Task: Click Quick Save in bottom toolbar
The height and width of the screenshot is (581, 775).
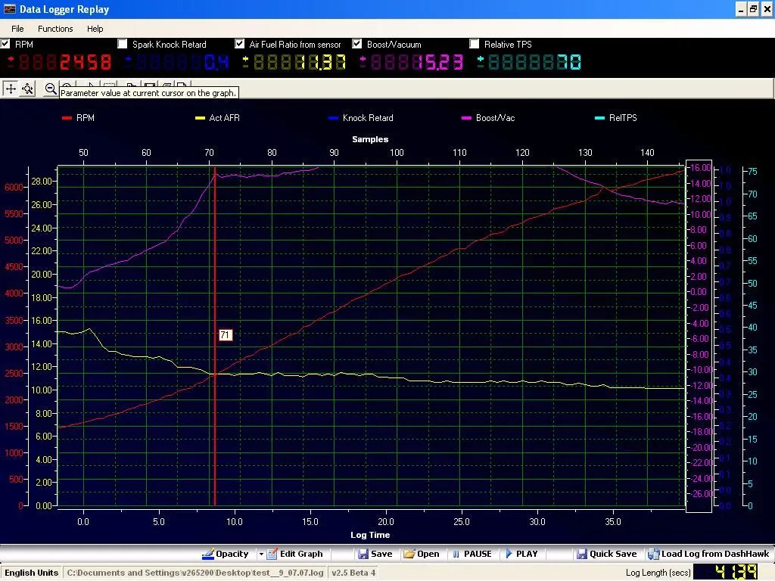Action: pyautogui.click(x=606, y=554)
